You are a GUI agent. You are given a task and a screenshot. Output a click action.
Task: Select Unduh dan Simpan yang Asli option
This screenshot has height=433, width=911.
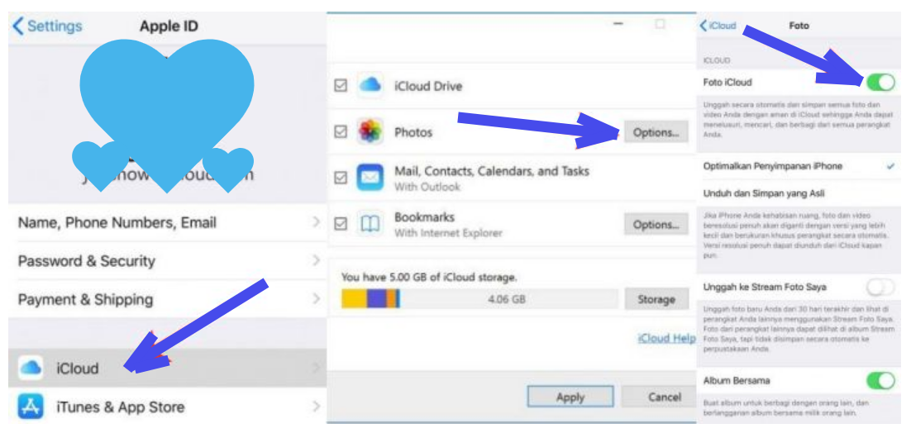pos(799,193)
